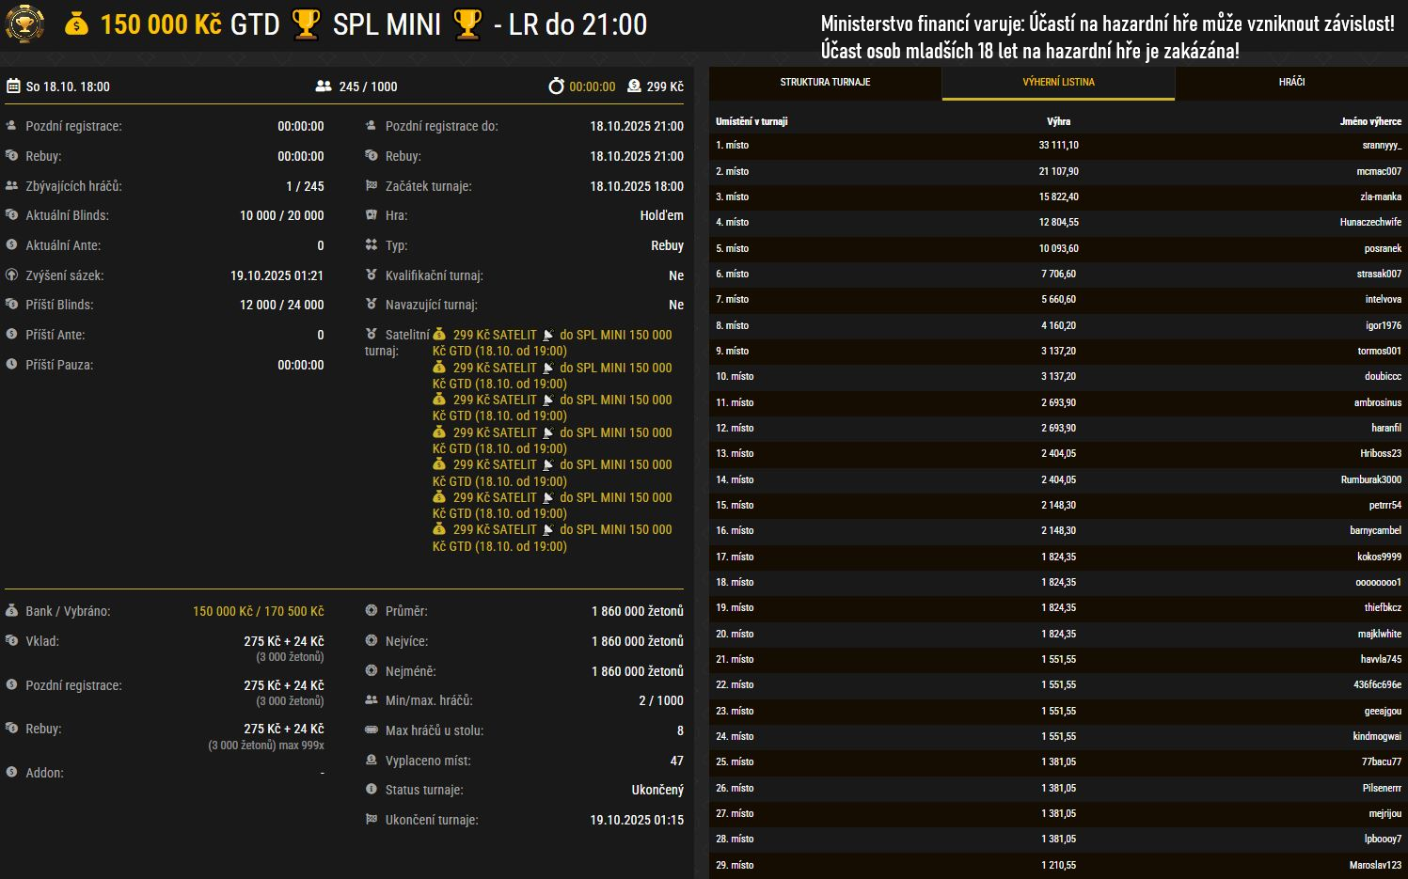
Task: Click the info icon beside Status turnaje
Action: [x=372, y=790]
